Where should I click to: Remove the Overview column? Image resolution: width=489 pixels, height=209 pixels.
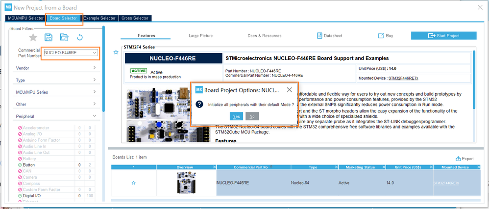click(214, 167)
